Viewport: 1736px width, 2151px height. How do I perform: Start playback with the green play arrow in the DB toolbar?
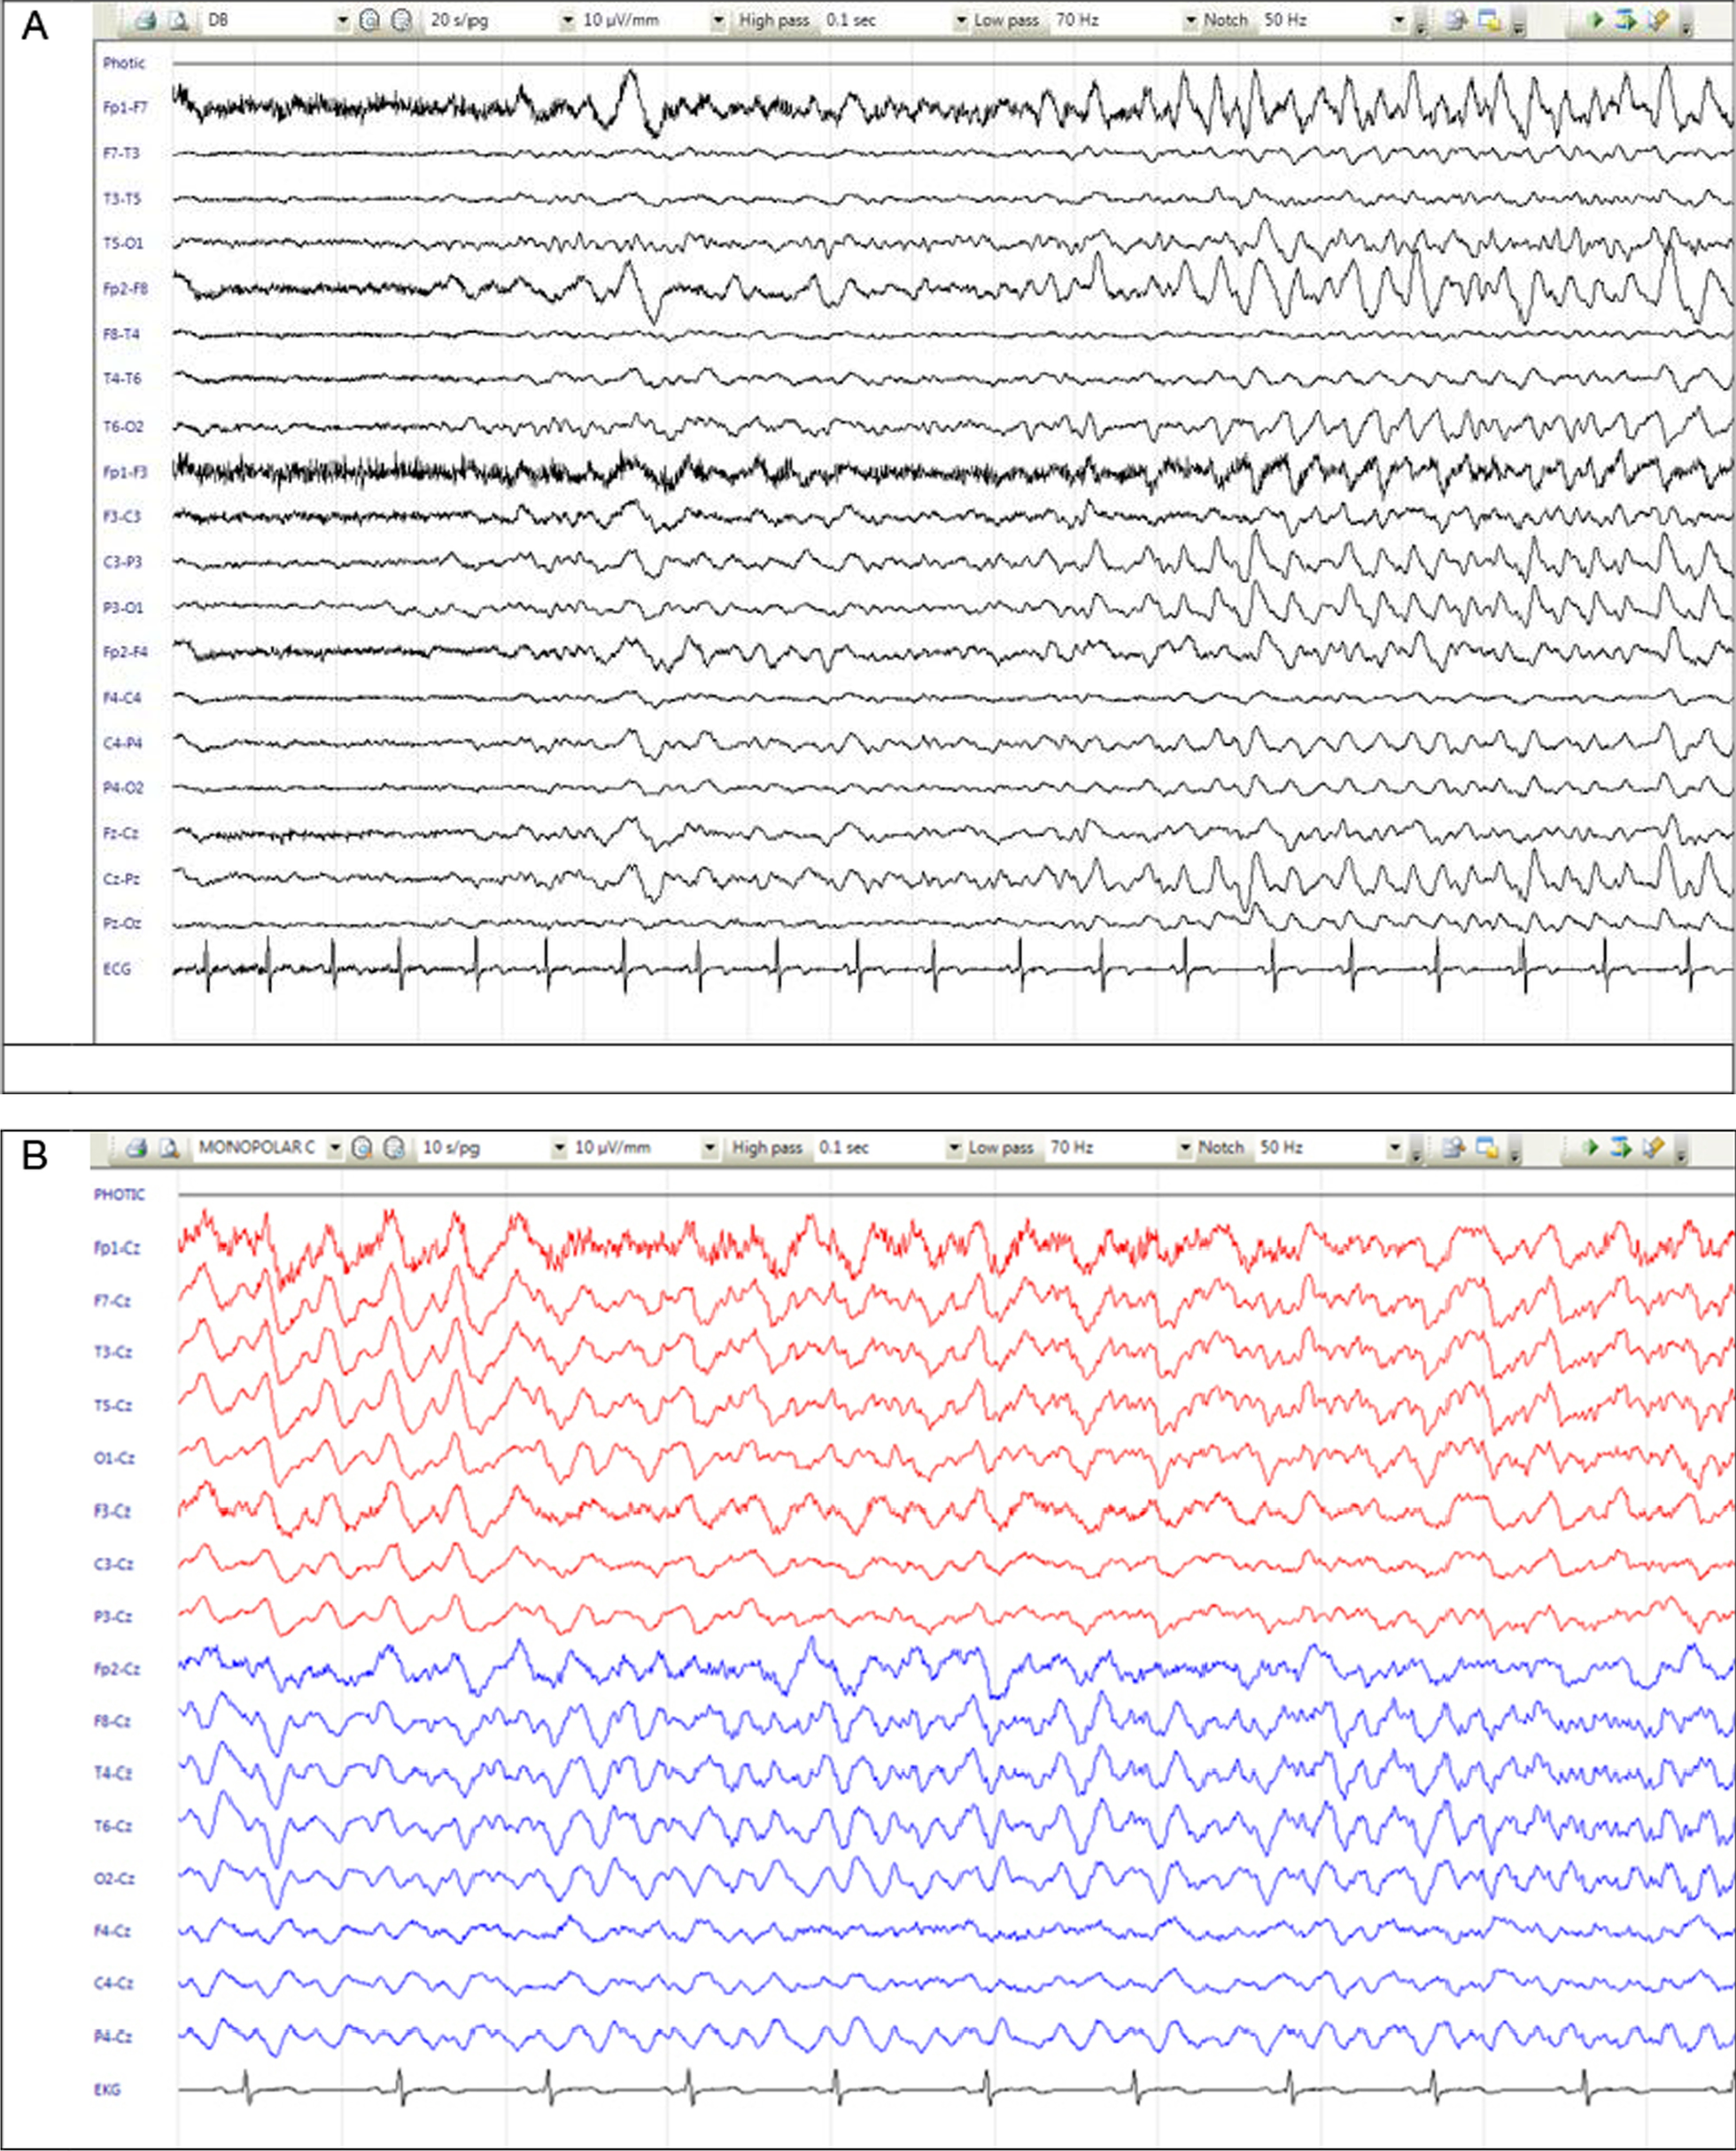click(x=1596, y=20)
